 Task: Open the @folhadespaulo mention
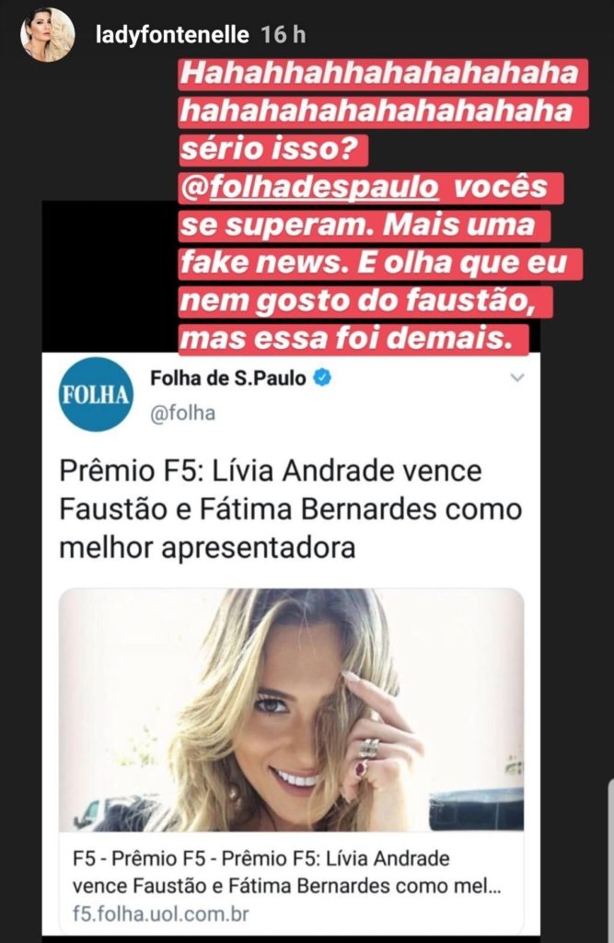[309, 187]
